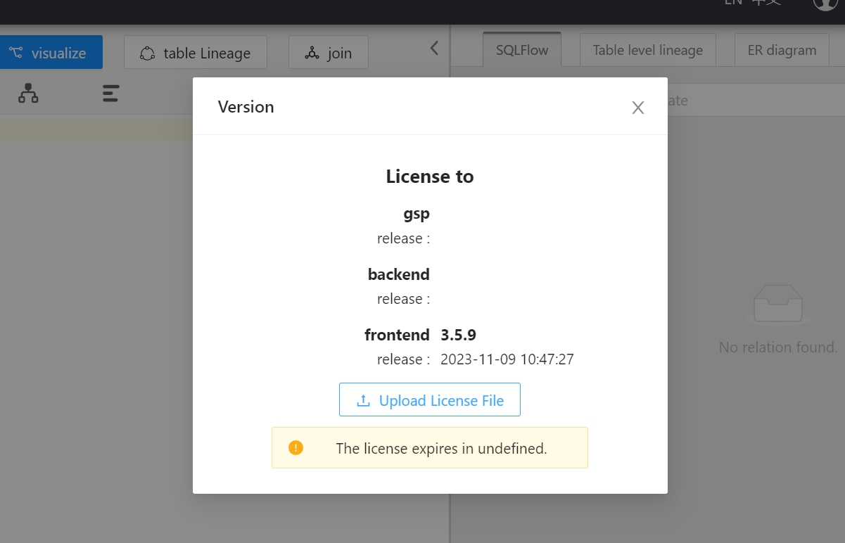Image resolution: width=845 pixels, height=543 pixels.
Task: Click the 'frontend' label
Action: (397, 335)
